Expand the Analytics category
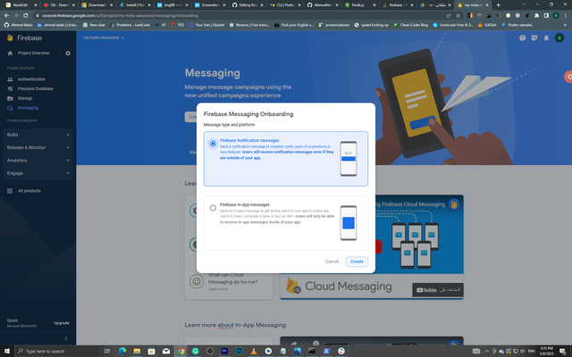 (38, 161)
